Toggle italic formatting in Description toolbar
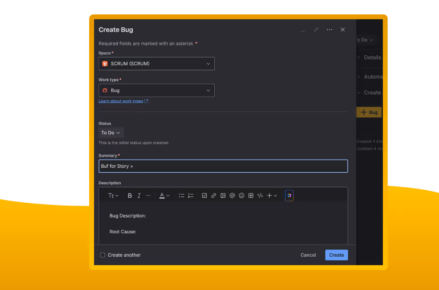The image size is (439, 290). click(x=139, y=196)
